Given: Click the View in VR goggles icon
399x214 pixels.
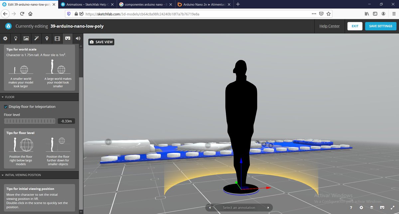Looking at the screenshot, I should [382, 207].
